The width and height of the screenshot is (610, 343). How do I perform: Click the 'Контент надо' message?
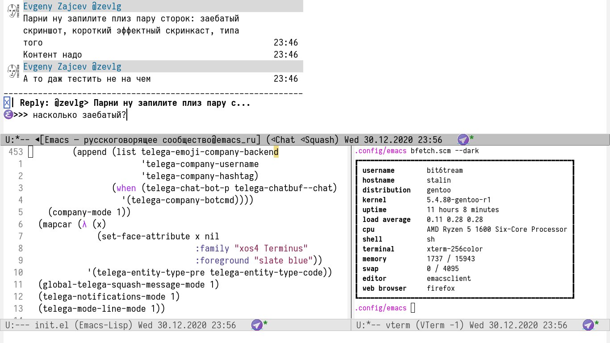coord(53,54)
